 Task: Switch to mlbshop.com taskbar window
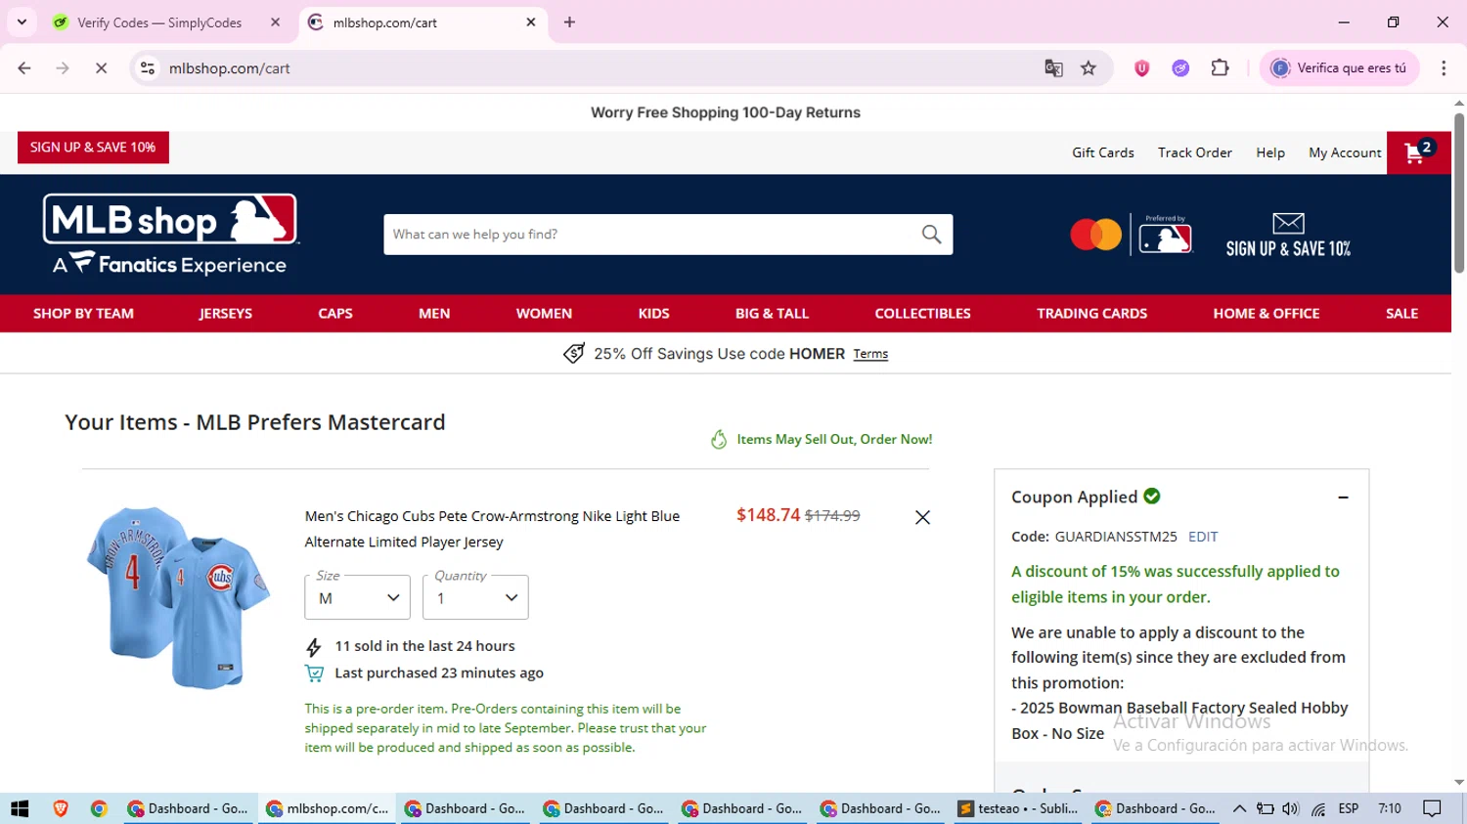(328, 808)
